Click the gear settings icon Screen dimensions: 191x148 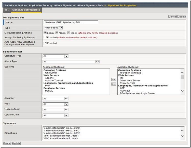pos(6,10)
